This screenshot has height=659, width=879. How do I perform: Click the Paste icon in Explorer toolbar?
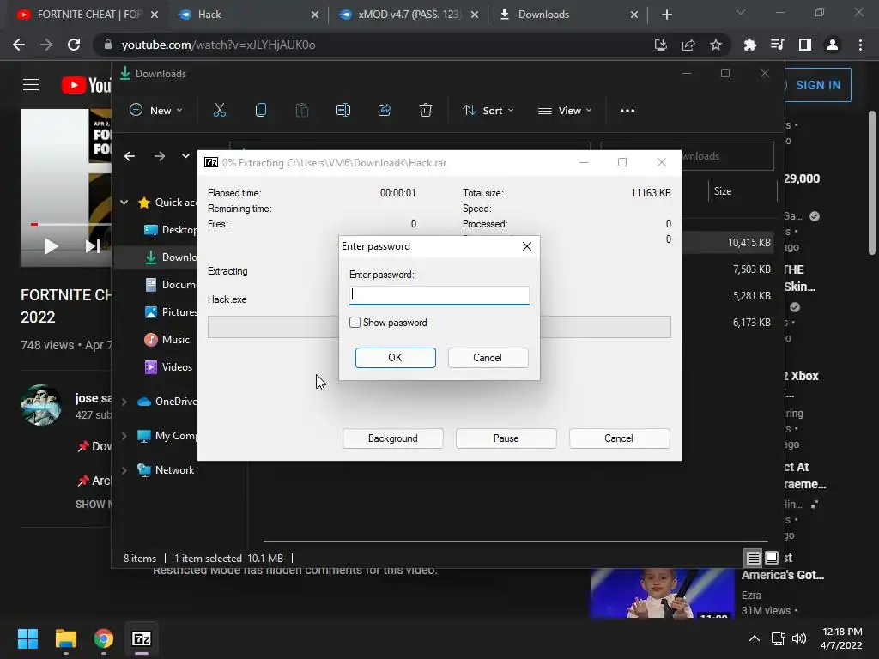pos(302,111)
